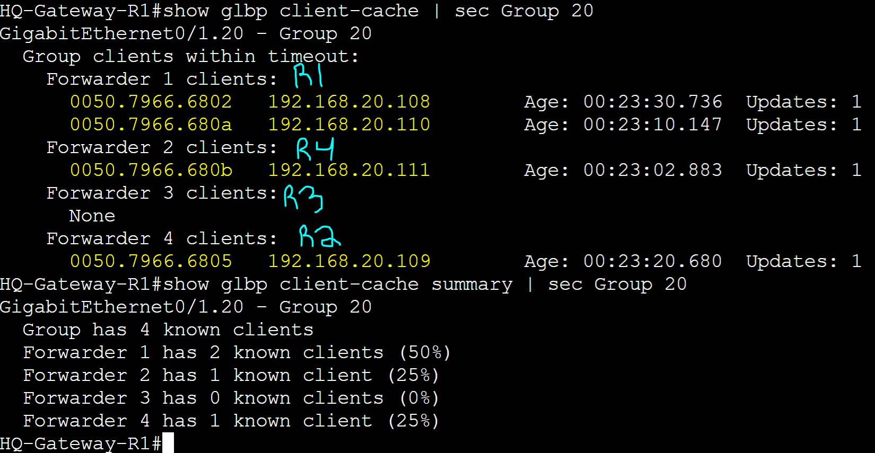The width and height of the screenshot is (875, 453).
Task: Click the Forwarder 1 (50%) summary line
Action: (x=237, y=352)
